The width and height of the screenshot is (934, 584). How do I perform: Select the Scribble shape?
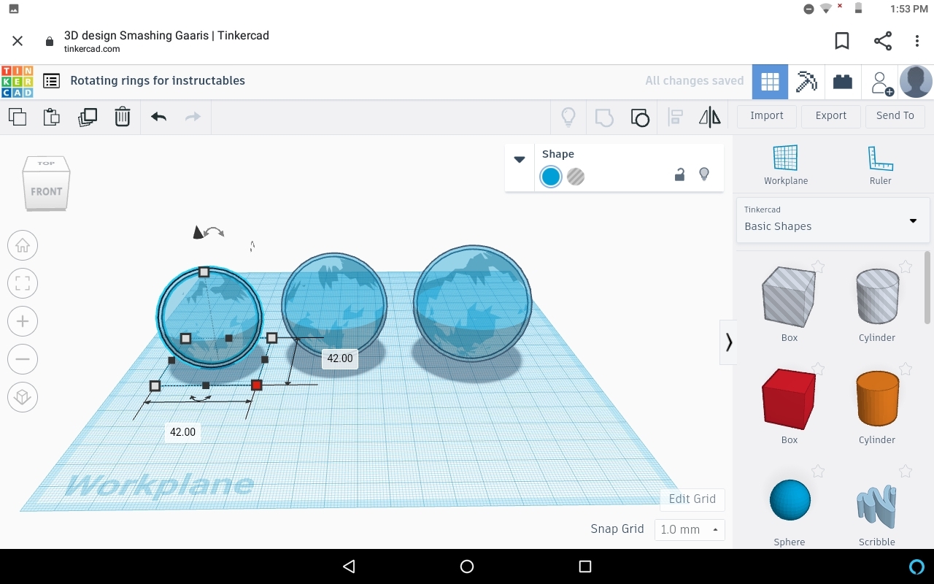[x=876, y=507]
